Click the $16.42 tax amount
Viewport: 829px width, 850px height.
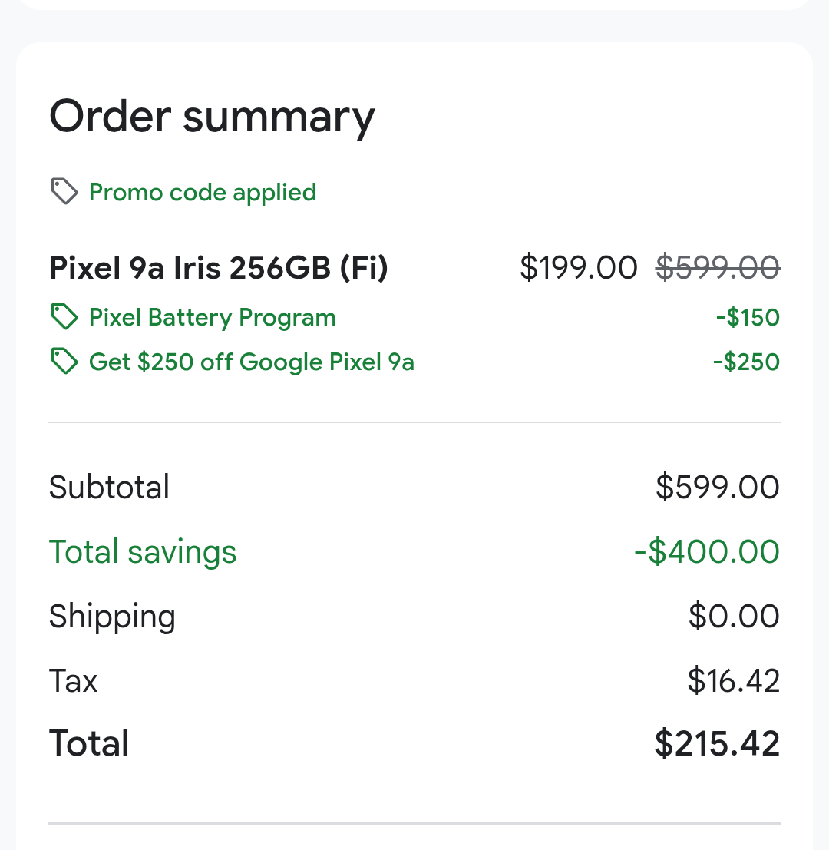[x=733, y=681]
